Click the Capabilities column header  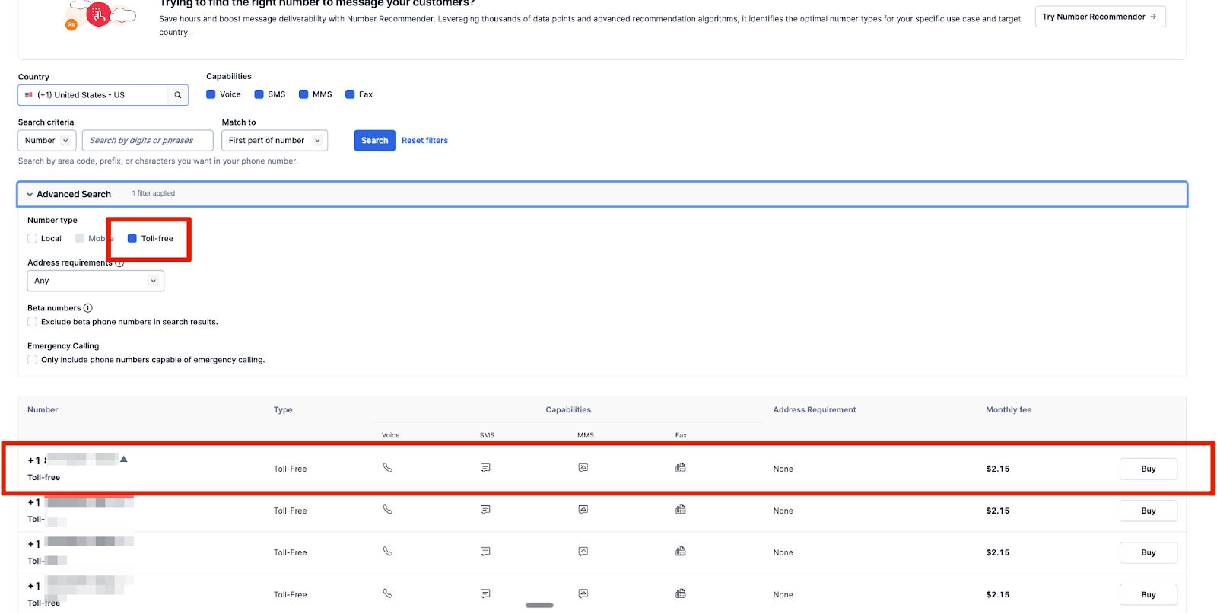pos(568,409)
